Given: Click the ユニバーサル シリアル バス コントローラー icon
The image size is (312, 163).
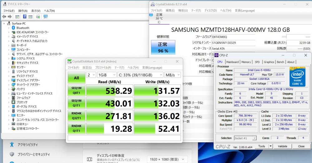Looking at the screenshot, I should 13,120.
